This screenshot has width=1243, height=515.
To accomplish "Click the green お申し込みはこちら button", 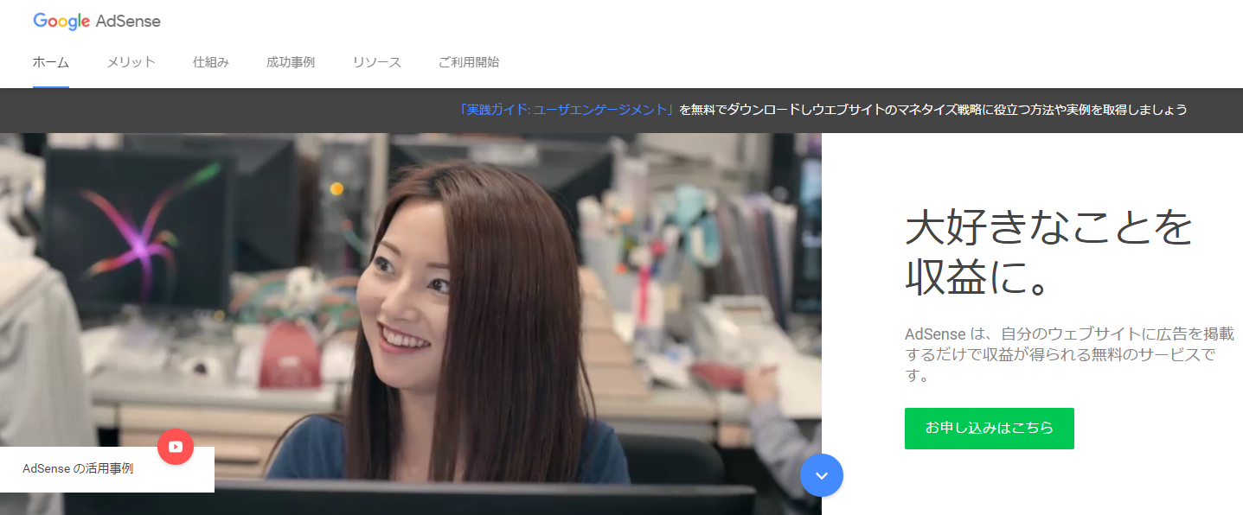I will (990, 429).
